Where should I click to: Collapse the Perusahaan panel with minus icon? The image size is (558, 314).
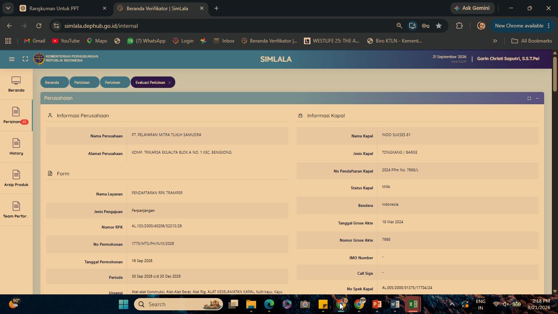pos(537,98)
